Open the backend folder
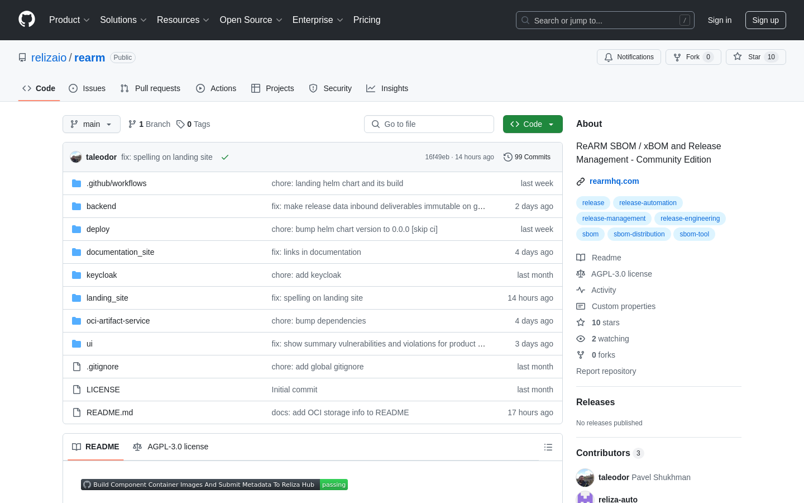Screen dimensions: 804x503 coord(101,206)
